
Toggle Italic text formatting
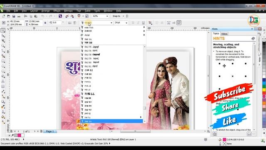pos(138,22)
